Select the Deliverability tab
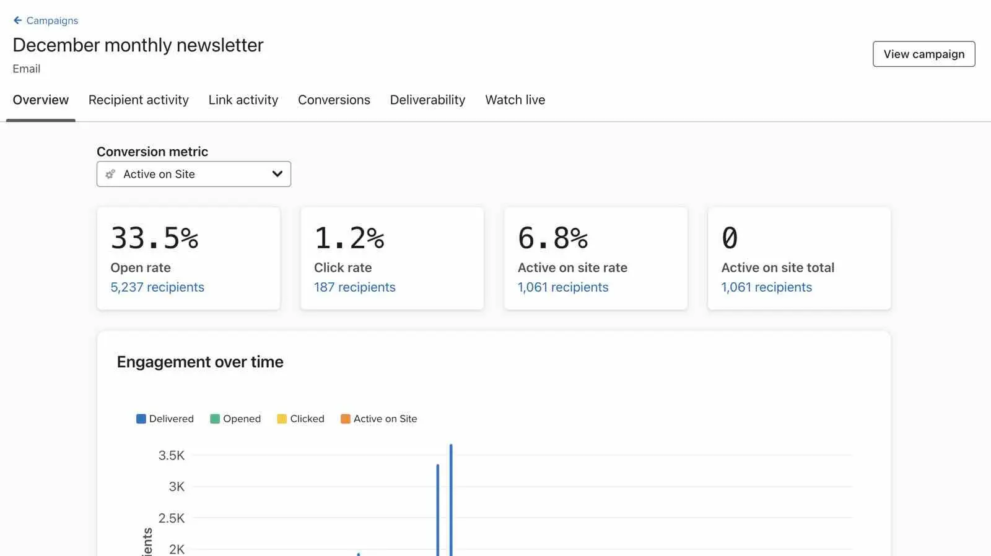Image resolution: width=991 pixels, height=556 pixels. coord(427,100)
